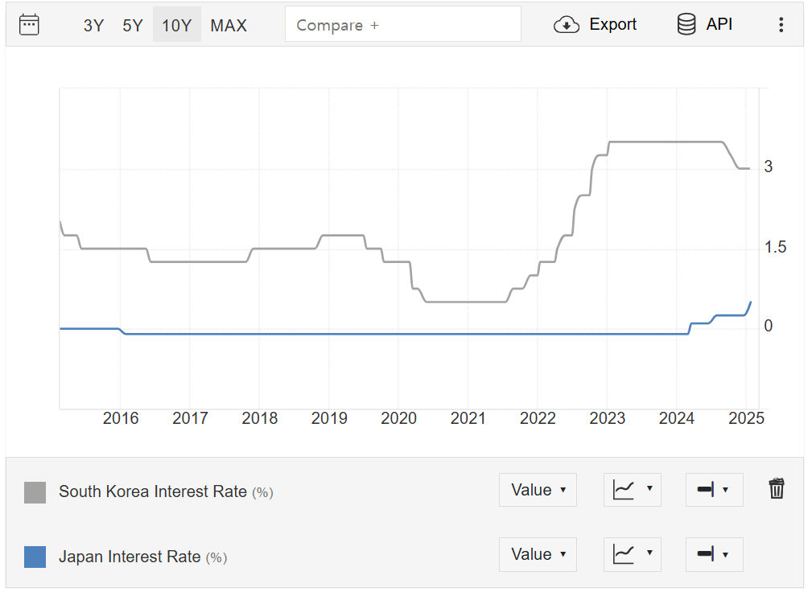812x592 pixels.
Task: Expand South Korea chart type dropdown arrow
Action: pos(650,488)
